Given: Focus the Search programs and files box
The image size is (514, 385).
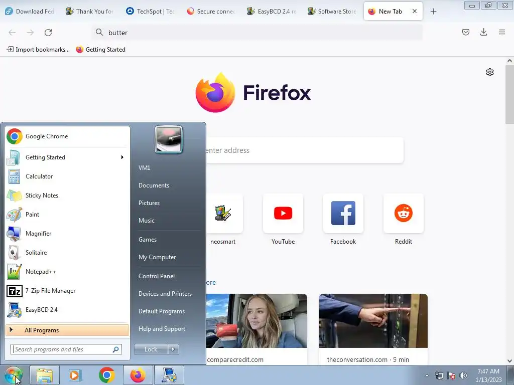Looking at the screenshot, I should click(66, 349).
